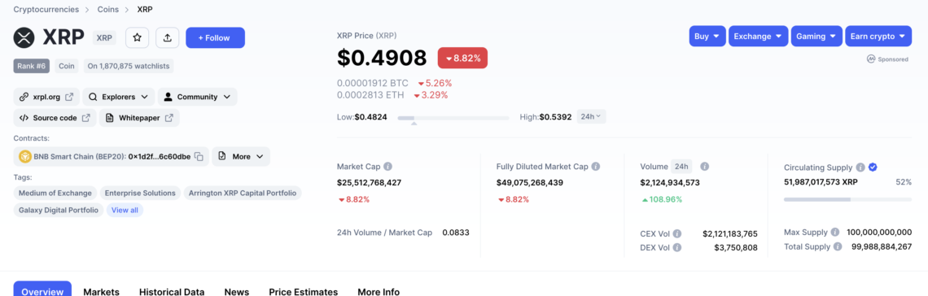Screen dimensions: 928x296
Task: Expand the More contracts dropdown
Action: pos(241,157)
